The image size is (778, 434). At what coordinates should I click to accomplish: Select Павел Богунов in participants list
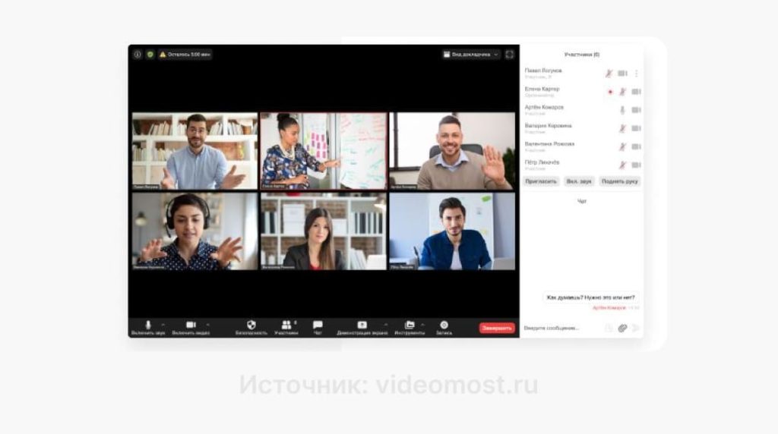581,74
